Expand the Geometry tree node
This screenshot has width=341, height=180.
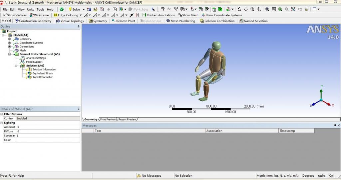click(x=10, y=39)
